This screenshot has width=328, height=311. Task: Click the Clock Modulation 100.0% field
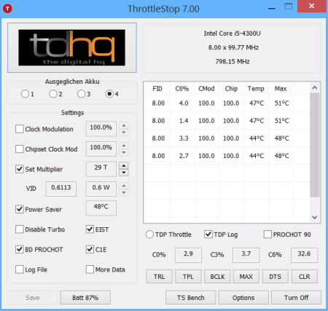tap(101, 129)
